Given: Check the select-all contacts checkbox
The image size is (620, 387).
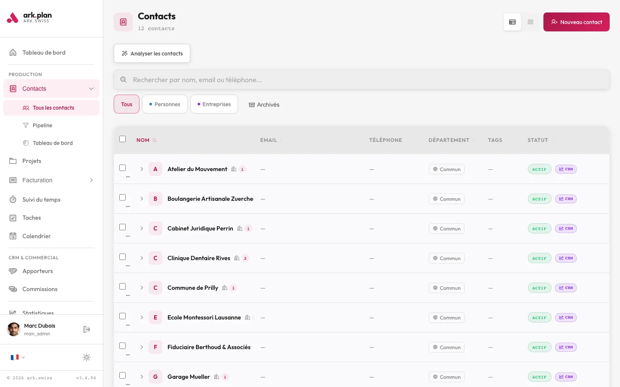Looking at the screenshot, I should pyautogui.click(x=123, y=139).
